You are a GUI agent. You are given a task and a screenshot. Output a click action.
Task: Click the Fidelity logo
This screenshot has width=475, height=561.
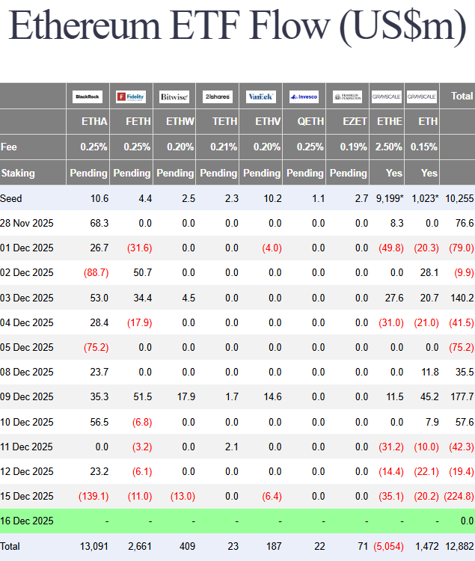[x=131, y=96]
